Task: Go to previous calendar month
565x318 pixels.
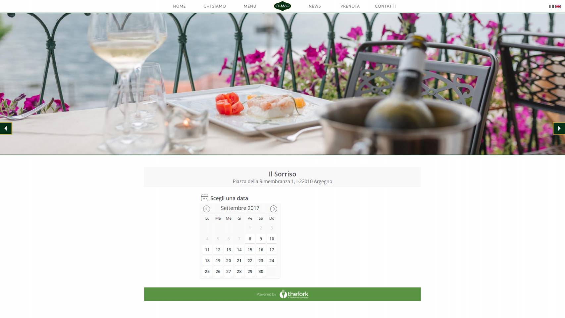Action: (x=207, y=209)
